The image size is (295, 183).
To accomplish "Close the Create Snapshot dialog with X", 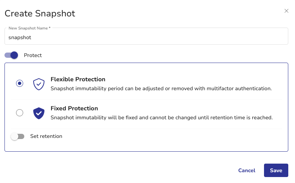I will [x=286, y=11].
